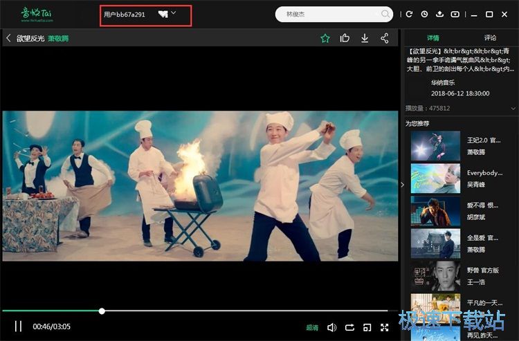This screenshot has height=341, width=519.
Task: Switch to mini player window icon
Action: pos(367,327)
